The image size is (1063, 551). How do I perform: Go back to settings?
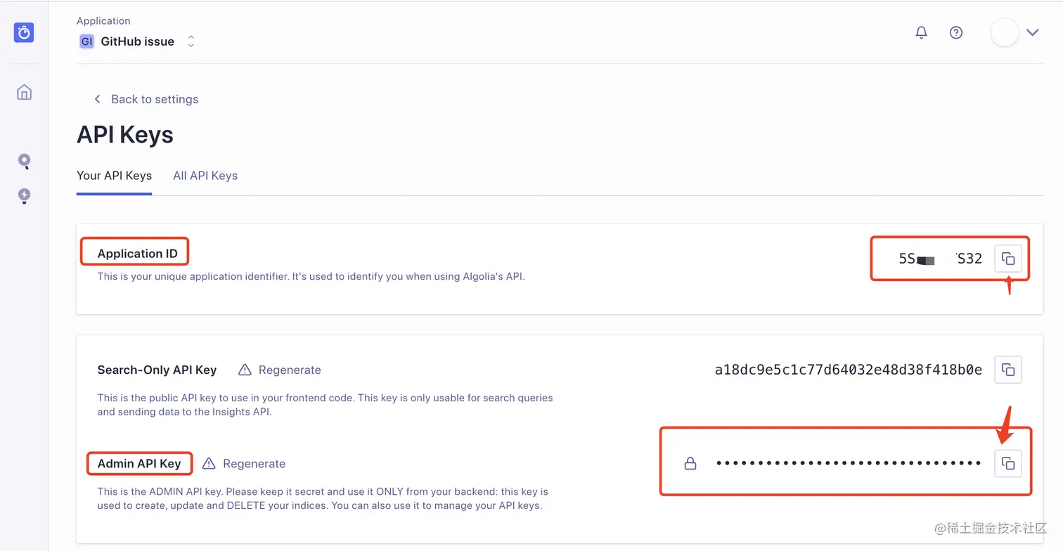[146, 99]
